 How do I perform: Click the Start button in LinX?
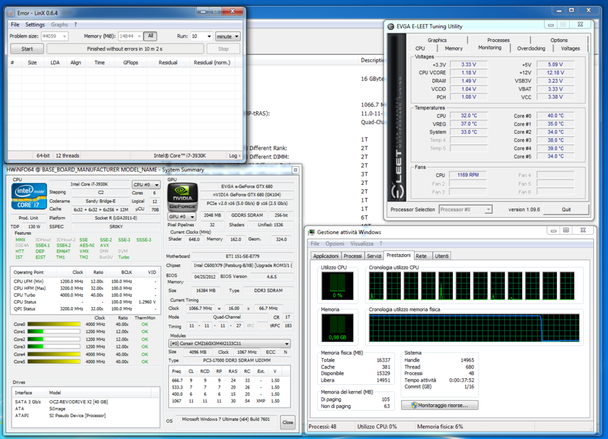click(x=27, y=49)
